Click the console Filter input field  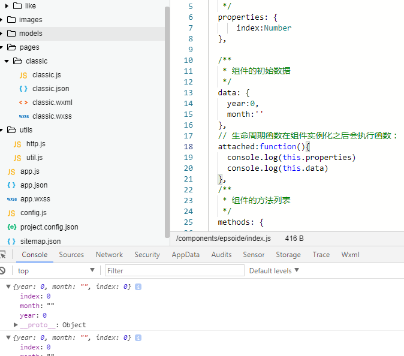pyautogui.click(x=174, y=270)
